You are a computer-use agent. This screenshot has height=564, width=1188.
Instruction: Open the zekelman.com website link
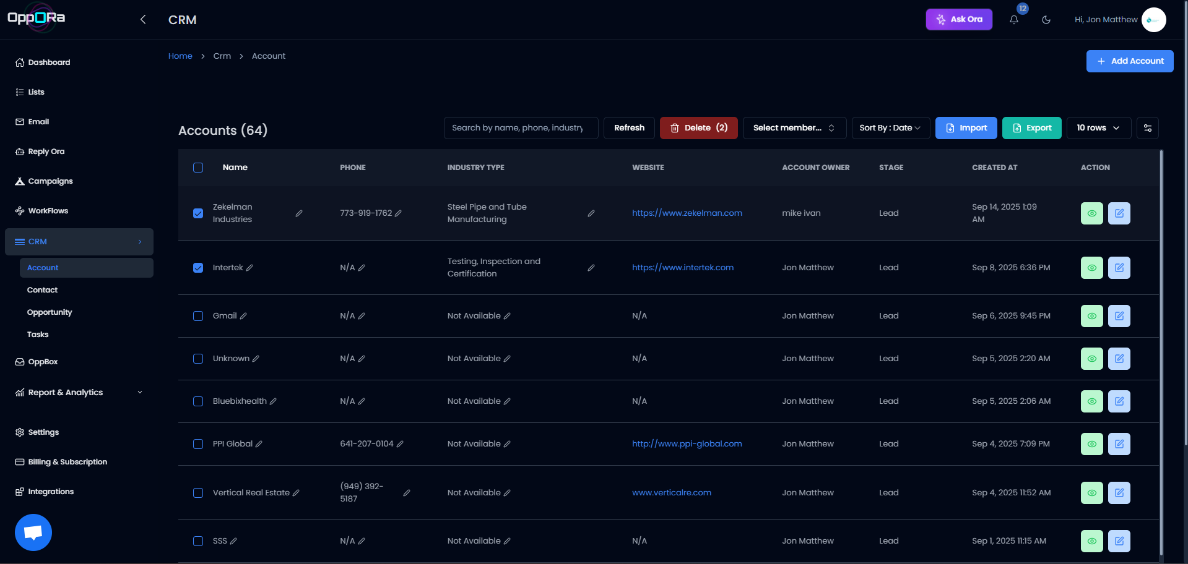[x=687, y=213]
